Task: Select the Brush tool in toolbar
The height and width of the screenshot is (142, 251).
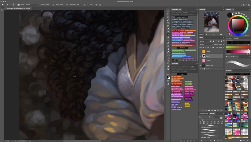Action: pos(168,34)
